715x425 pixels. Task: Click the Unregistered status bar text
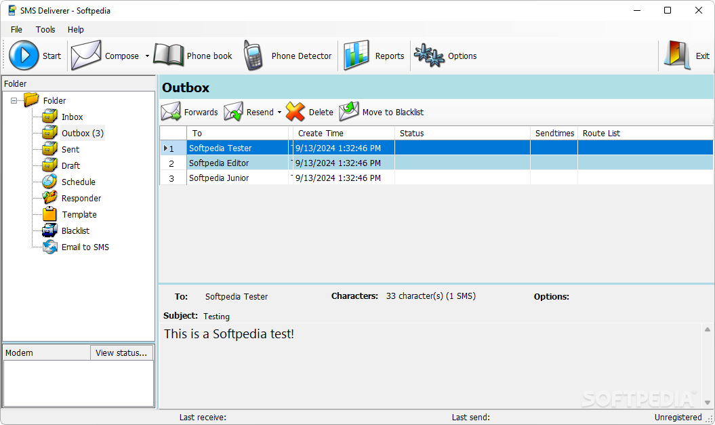678,418
